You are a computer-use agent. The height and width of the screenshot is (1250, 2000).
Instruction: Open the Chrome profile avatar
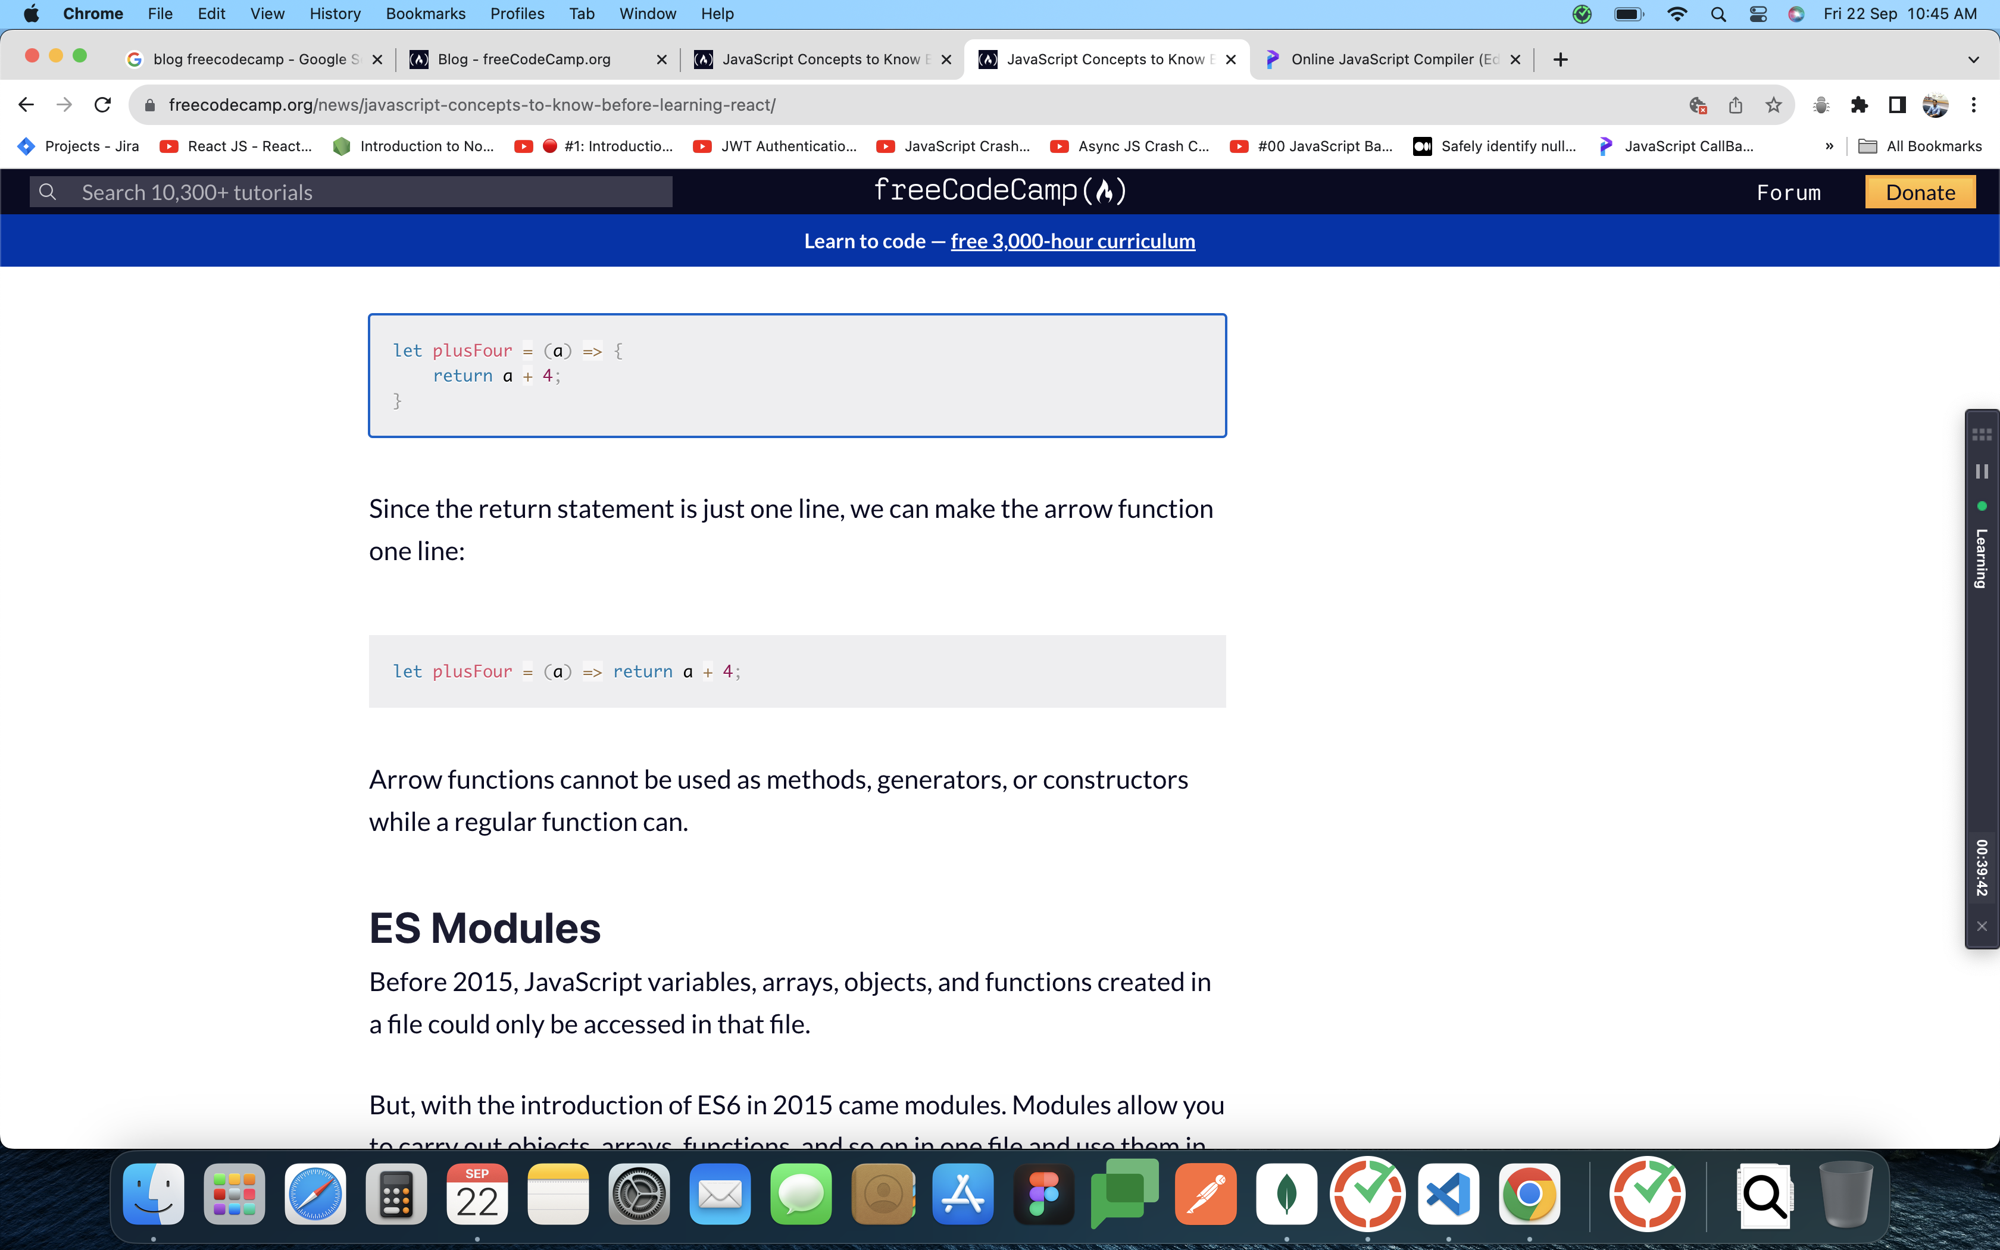[x=1933, y=105]
